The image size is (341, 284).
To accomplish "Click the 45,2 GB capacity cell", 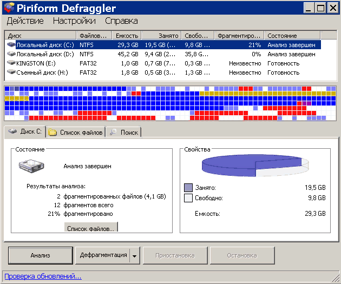I will tap(128, 54).
